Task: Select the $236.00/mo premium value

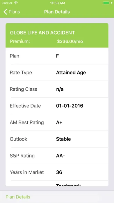Action: pyautogui.click(x=70, y=41)
